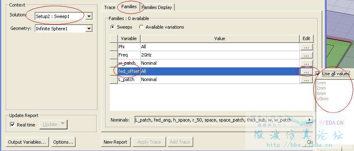The width and height of the screenshot is (354, 151).
Task: Select the Freq variable cell
Action: (x=129, y=55)
